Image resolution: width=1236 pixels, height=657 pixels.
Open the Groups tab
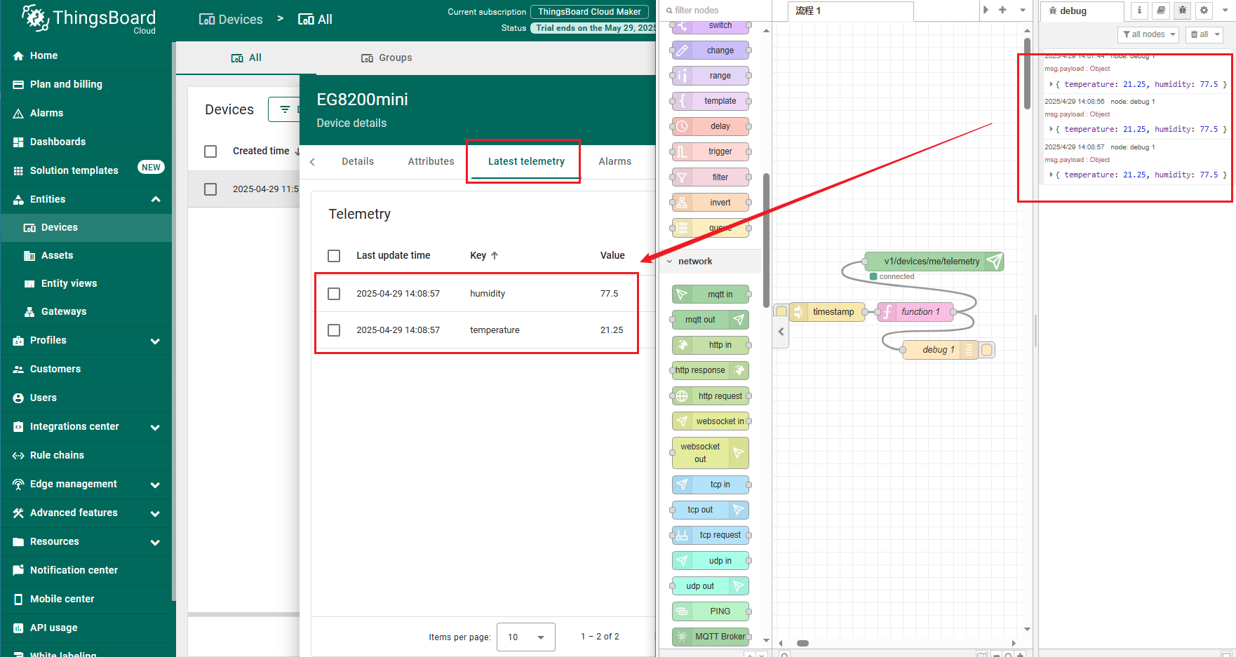[387, 57]
